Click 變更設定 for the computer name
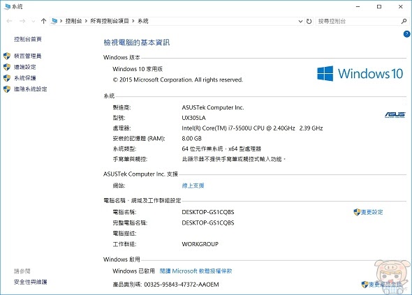The width and height of the screenshot is (412, 295). point(368,212)
